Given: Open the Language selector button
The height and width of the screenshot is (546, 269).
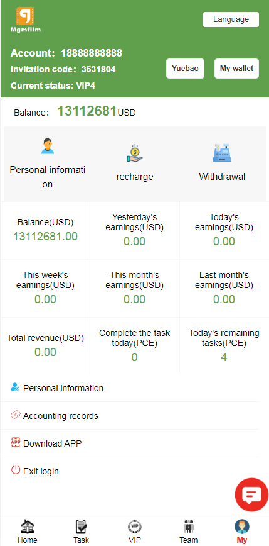Looking at the screenshot, I should coord(231,19).
